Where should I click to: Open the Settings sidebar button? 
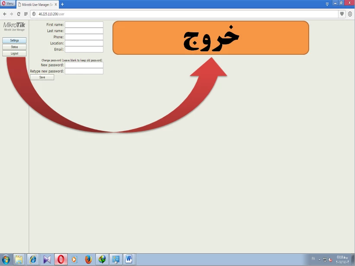14,41
